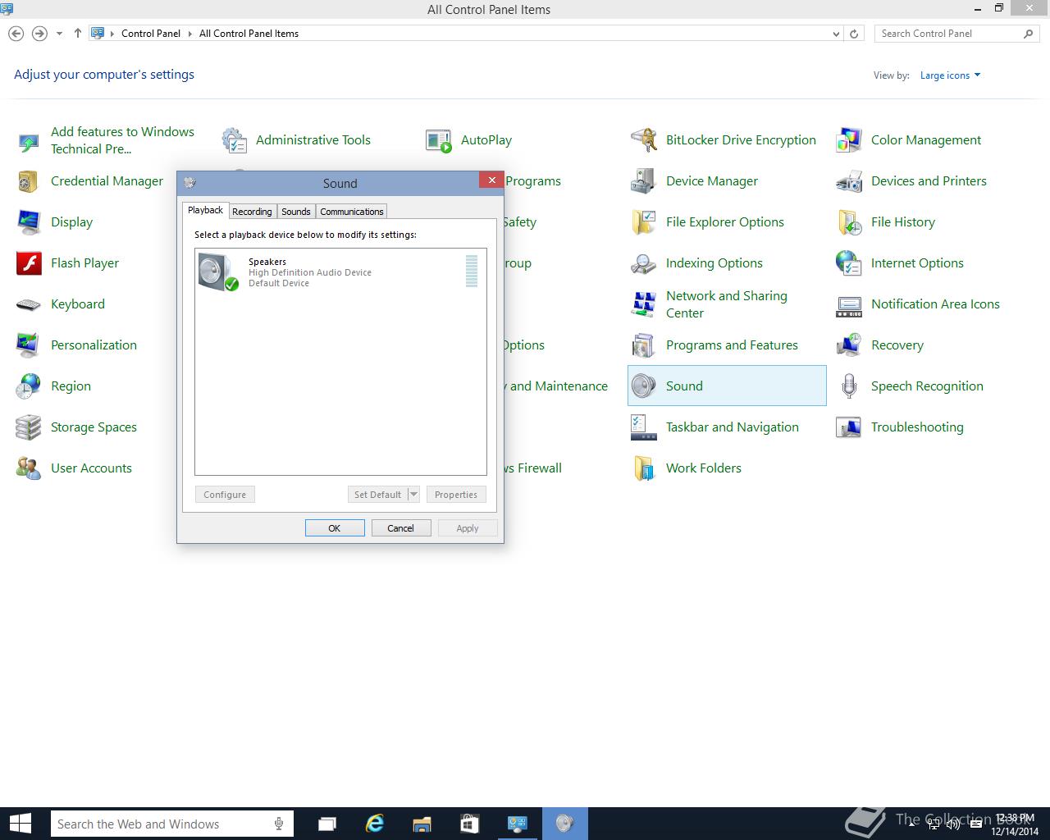
Task: Select the Sounds tab
Action: click(295, 212)
